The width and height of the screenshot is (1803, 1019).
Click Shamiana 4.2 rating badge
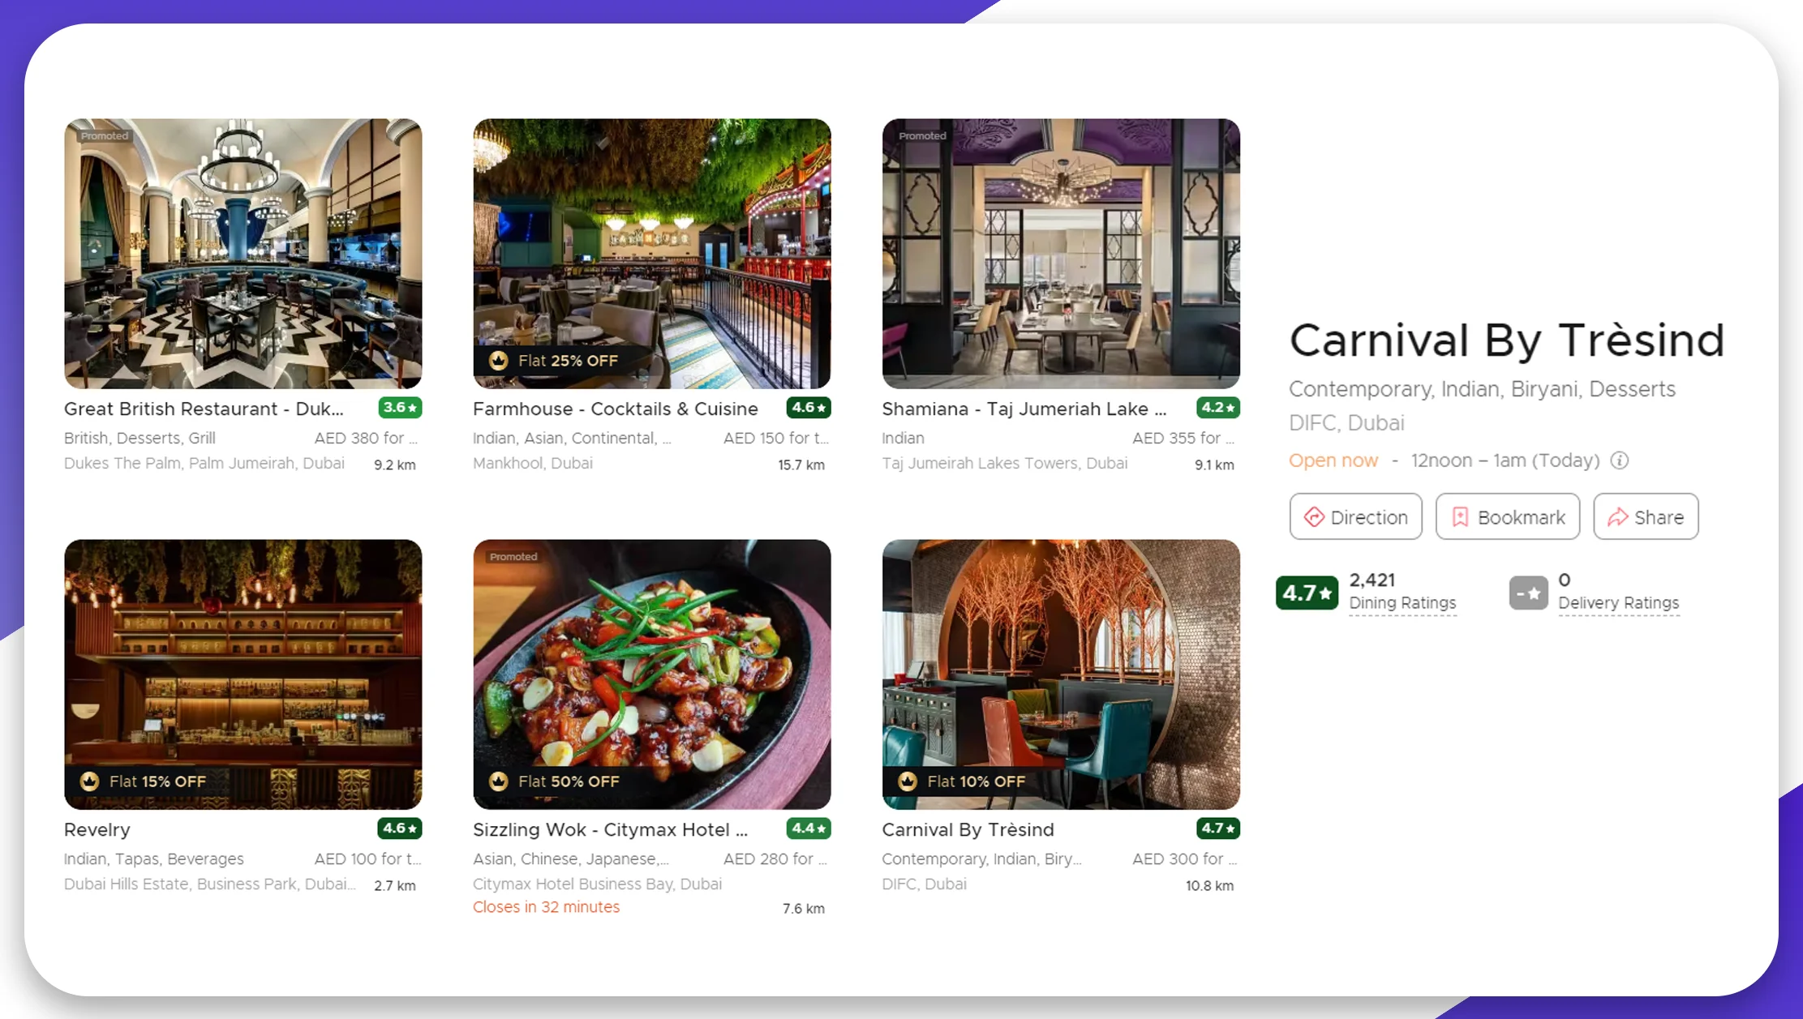(1217, 408)
